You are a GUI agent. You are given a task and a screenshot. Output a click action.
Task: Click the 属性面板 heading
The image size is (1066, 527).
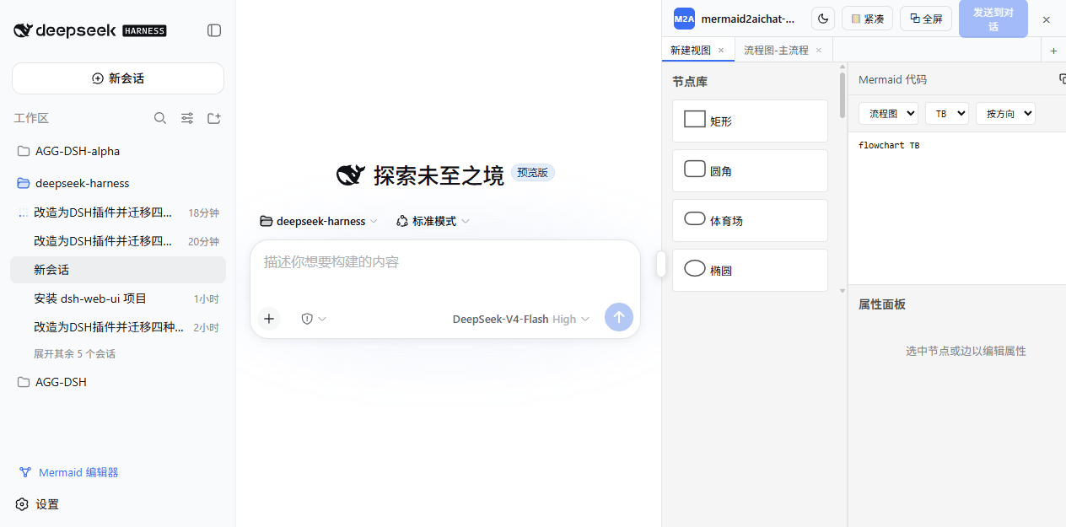[x=882, y=304]
